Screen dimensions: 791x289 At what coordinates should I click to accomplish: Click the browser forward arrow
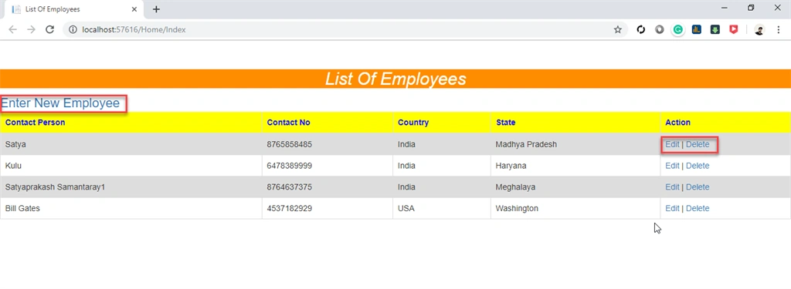coord(31,30)
